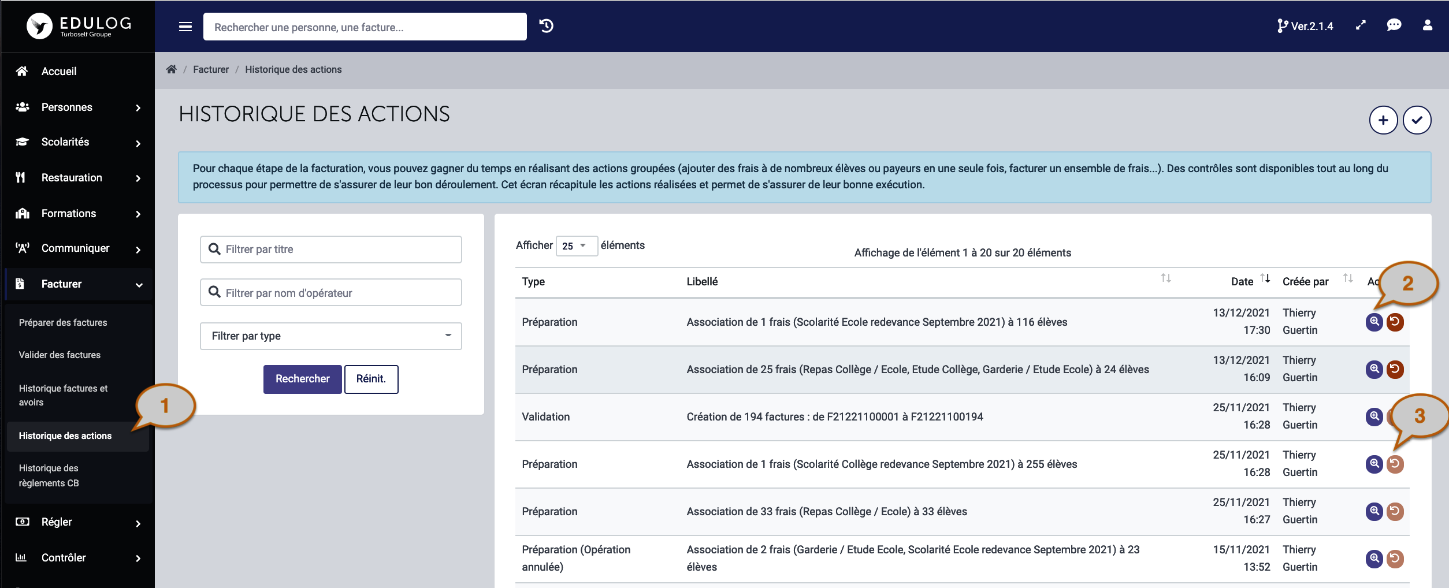Expand the Scolarités menu
1449x588 pixels.
[x=77, y=142]
